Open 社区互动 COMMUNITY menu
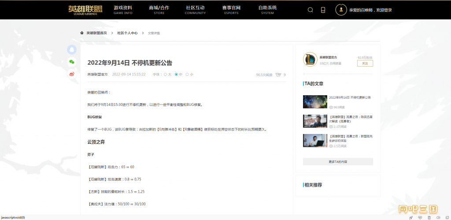Screen dimensions: 451x220 [x=195, y=10]
